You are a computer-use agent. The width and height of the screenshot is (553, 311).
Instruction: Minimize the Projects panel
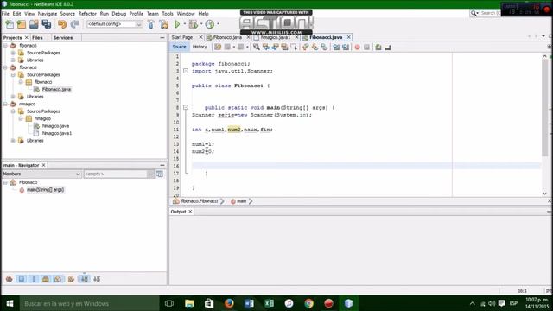(162, 37)
